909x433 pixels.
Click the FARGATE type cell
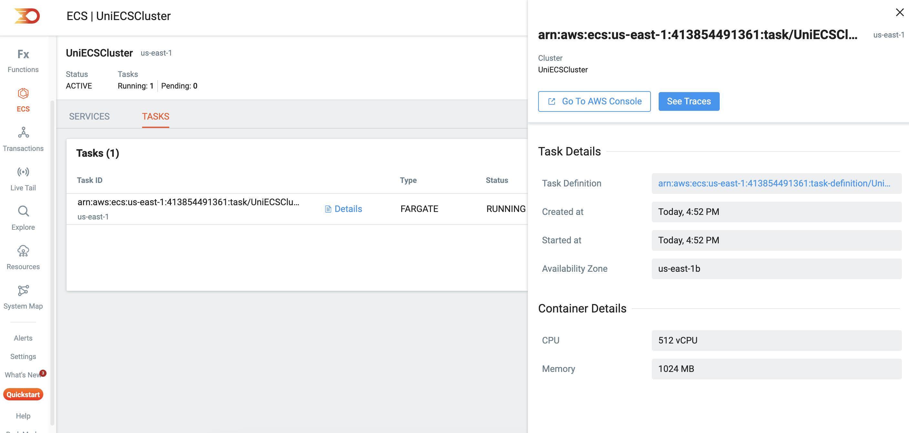pyautogui.click(x=419, y=209)
